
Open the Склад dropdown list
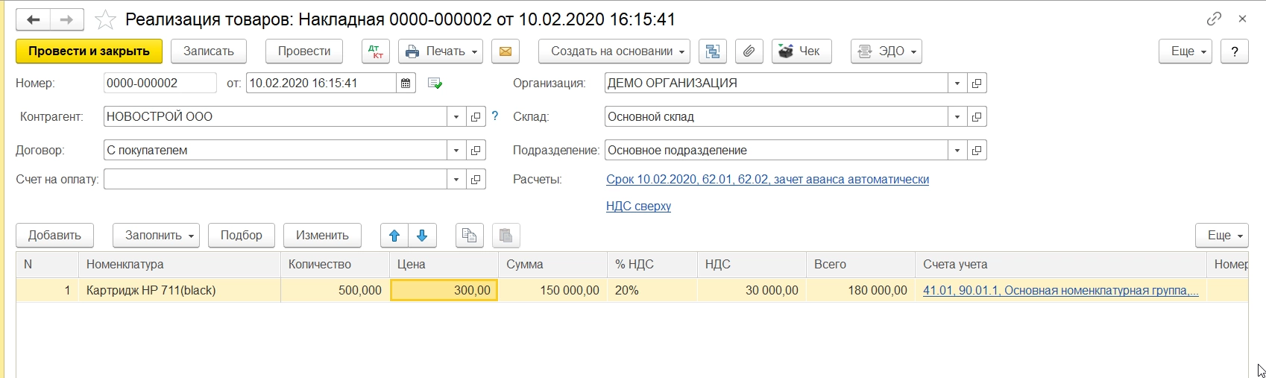click(957, 117)
